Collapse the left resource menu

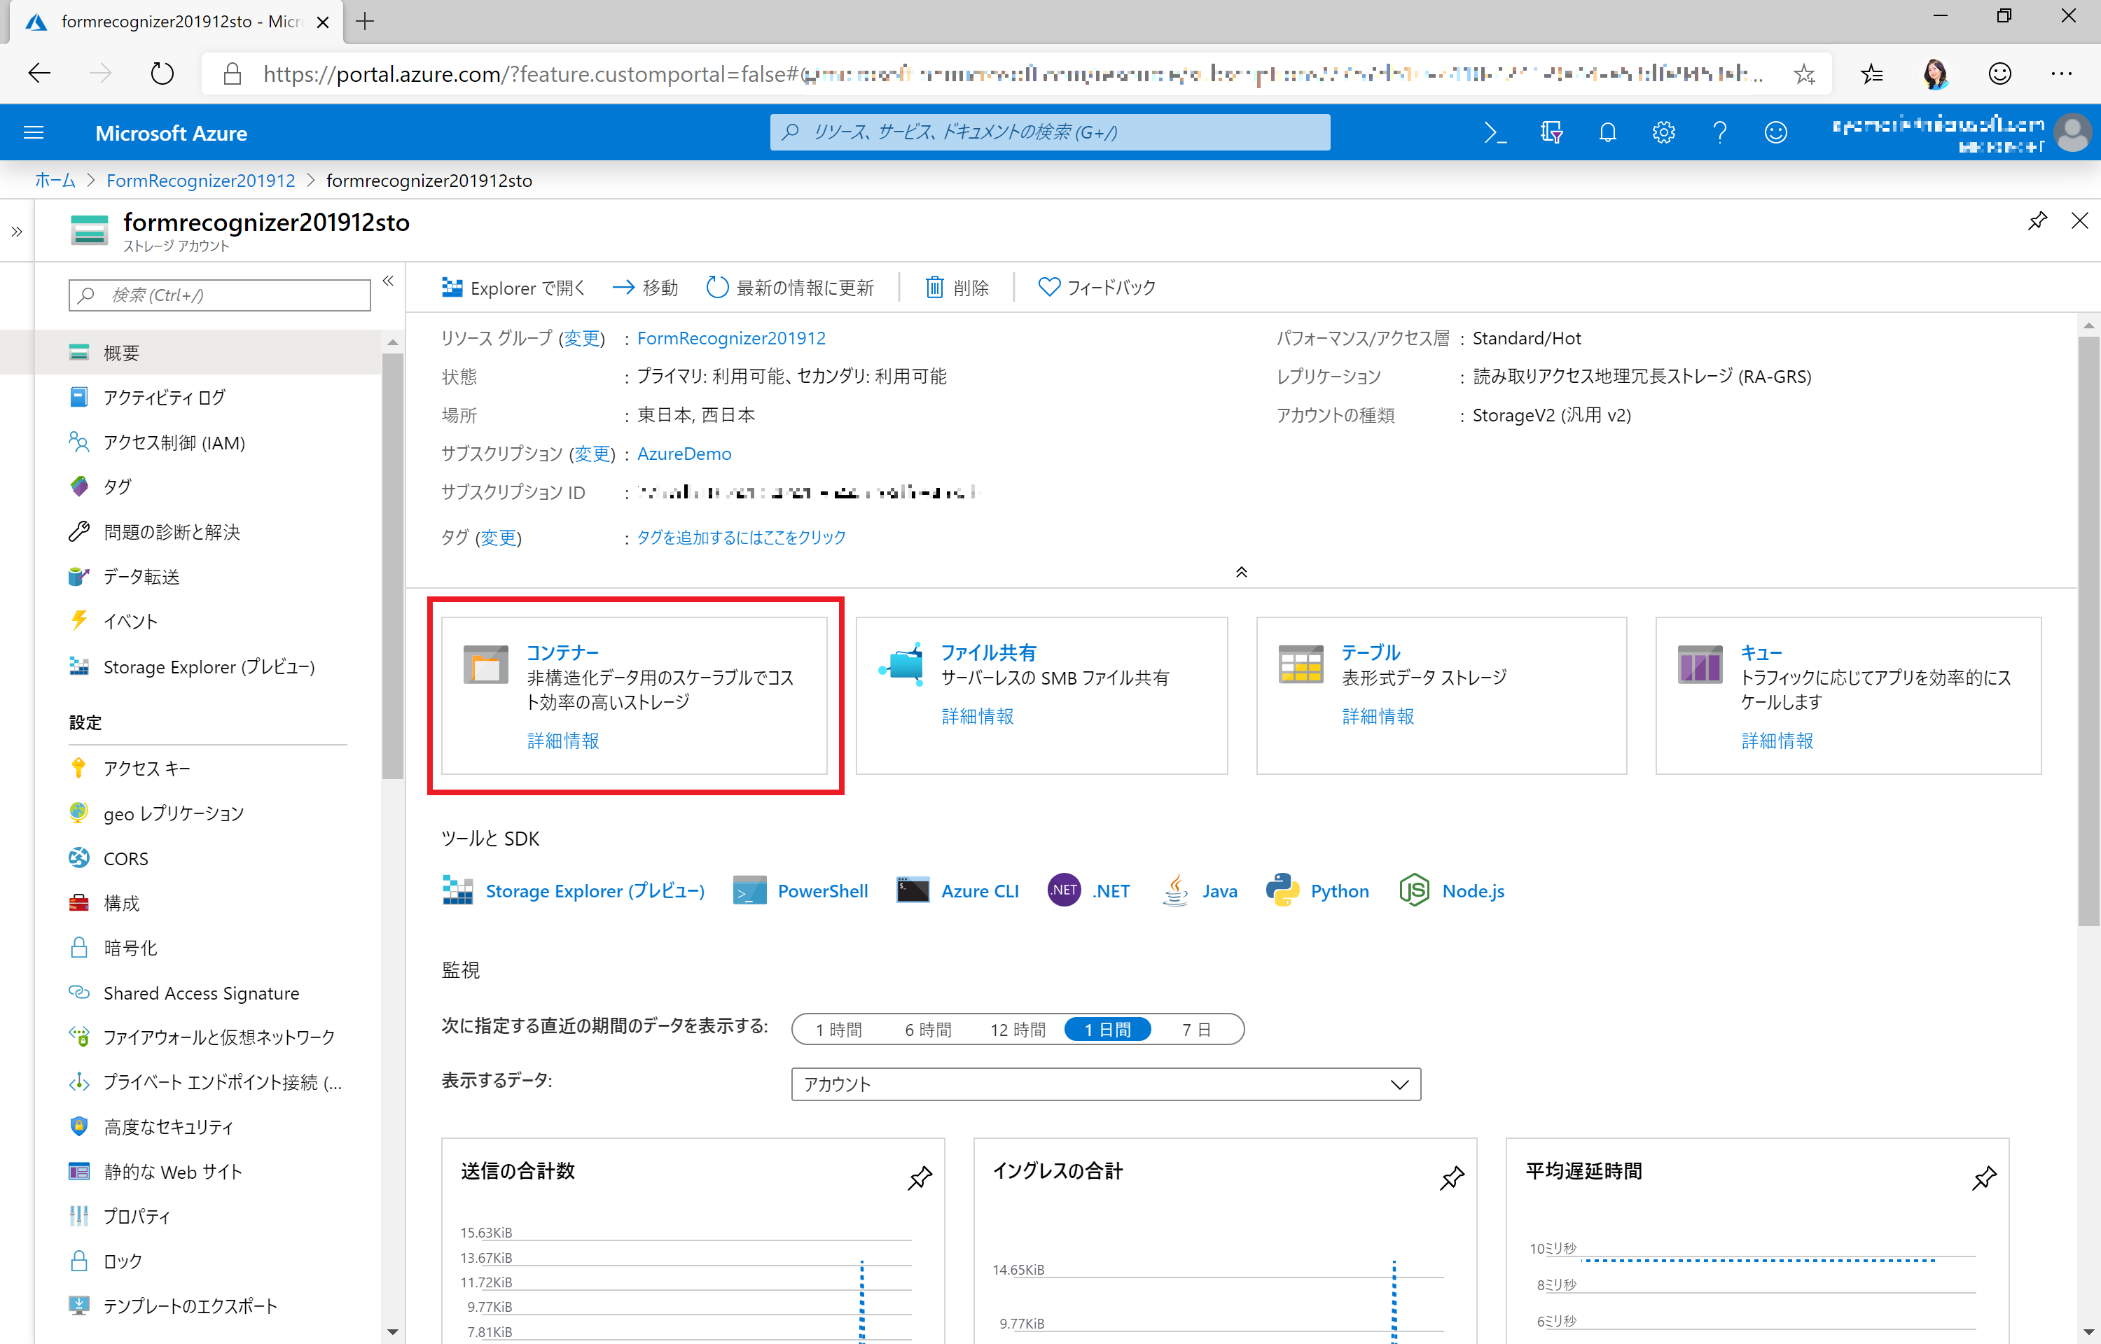click(389, 281)
